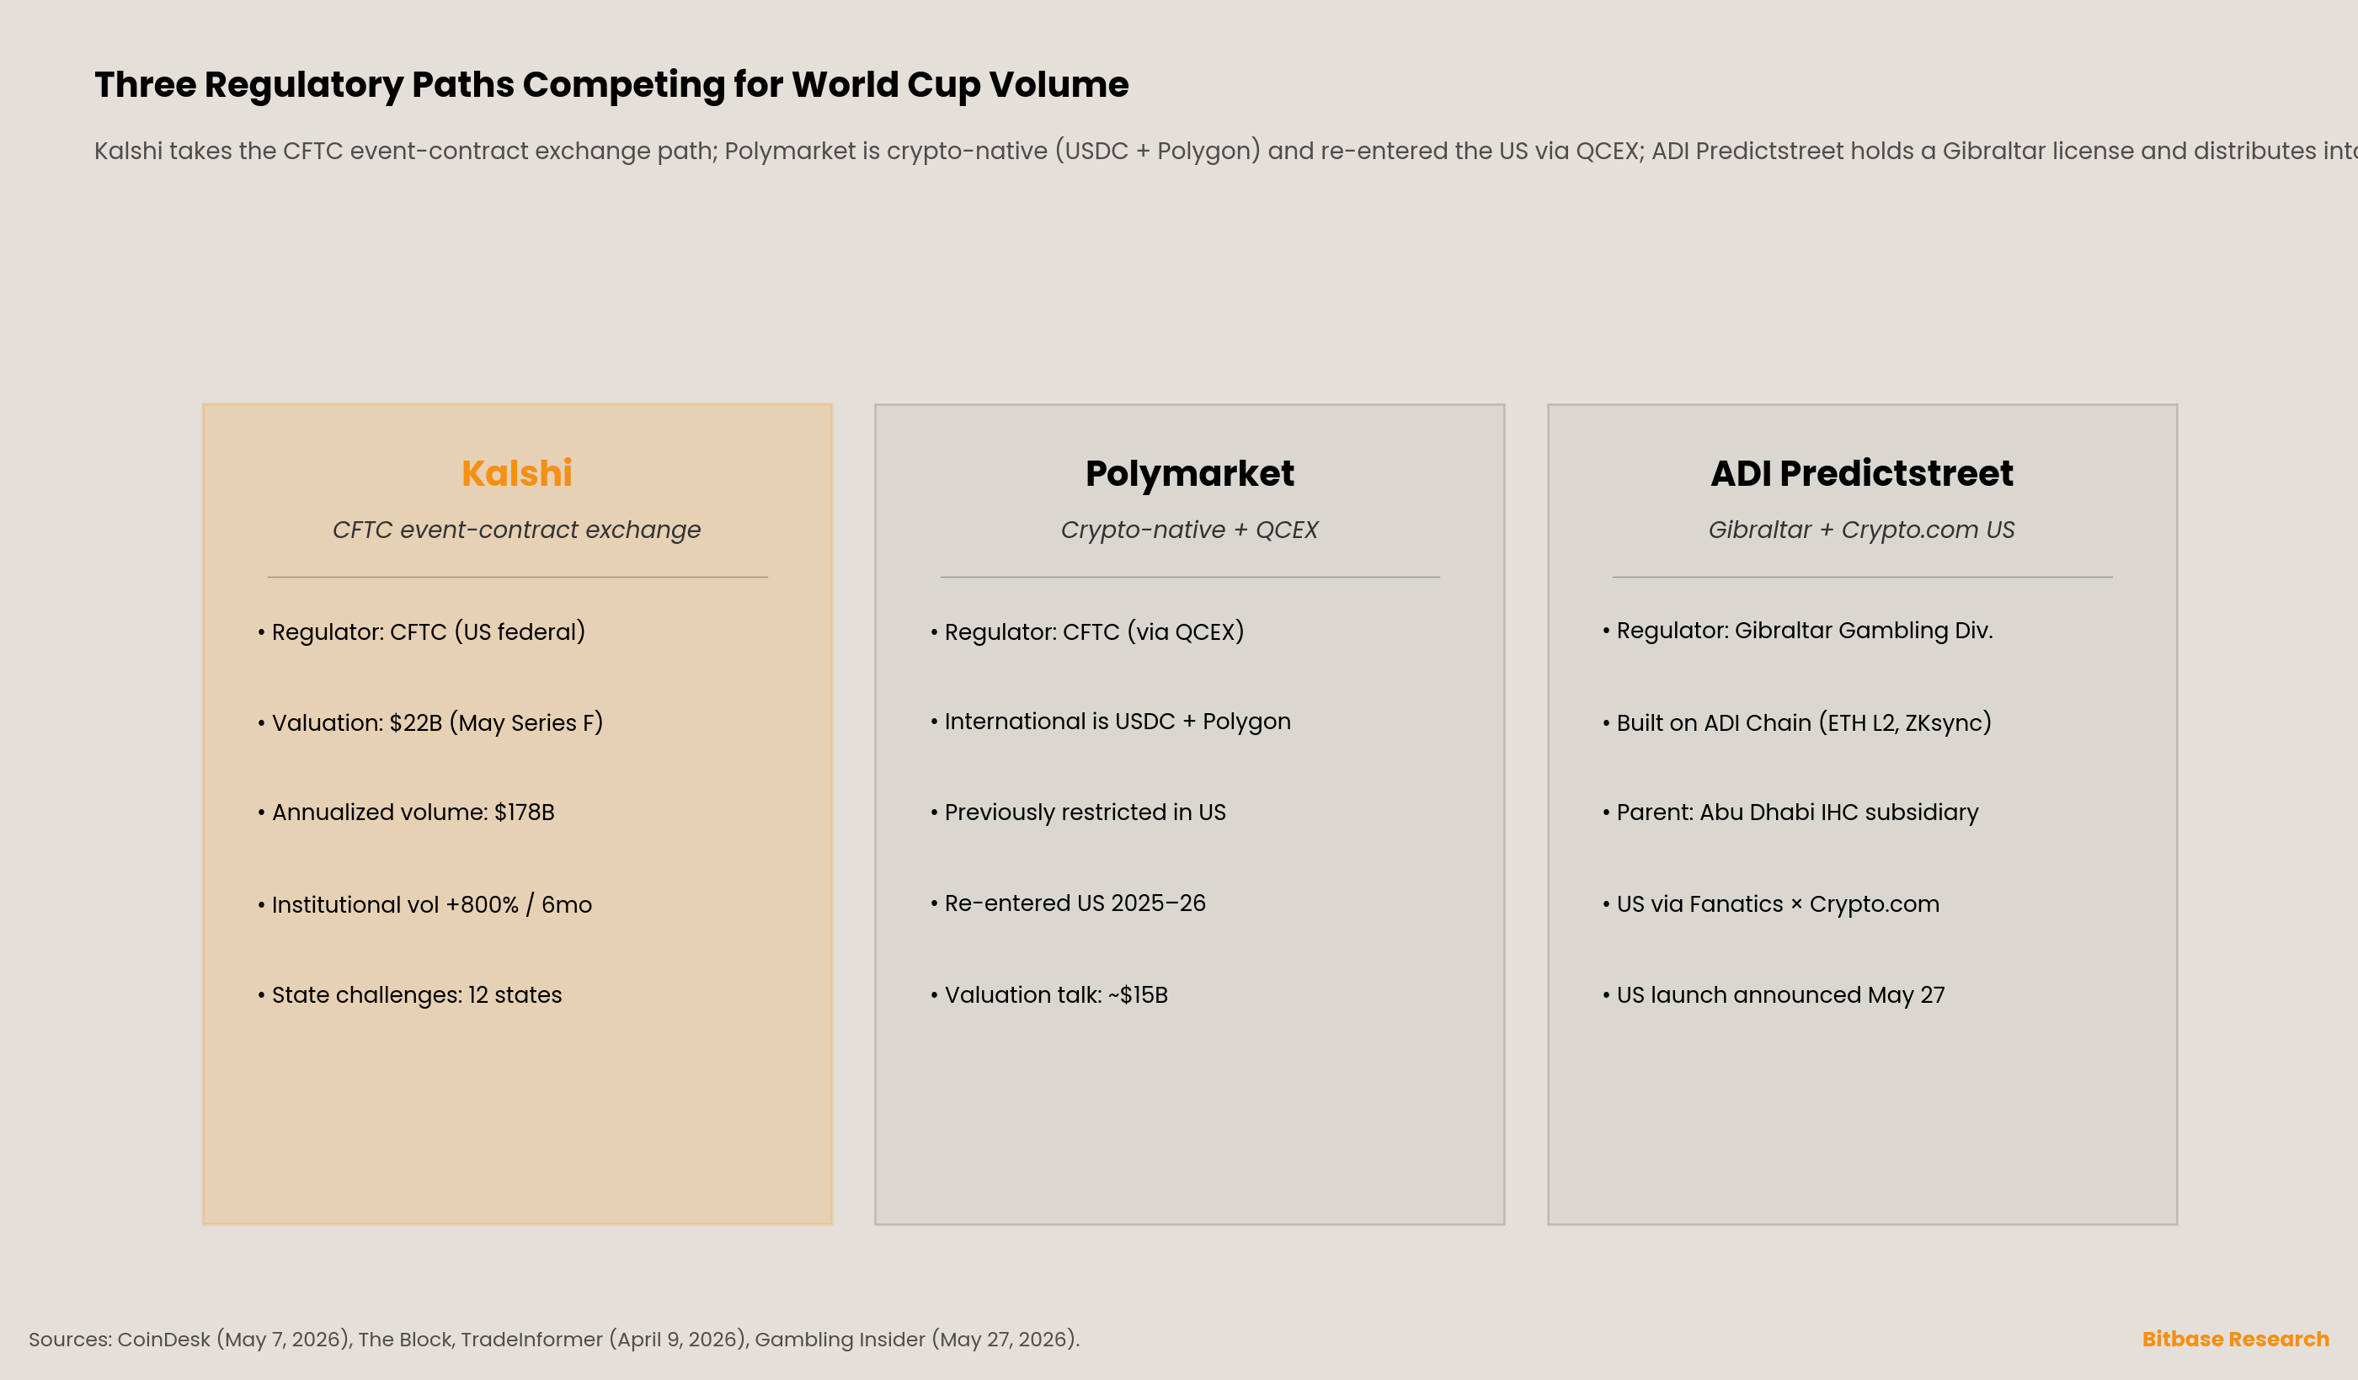Click 'Regulator: CFTC (via QCEX)' bullet
This screenshot has width=2358, height=1380.
(1087, 631)
